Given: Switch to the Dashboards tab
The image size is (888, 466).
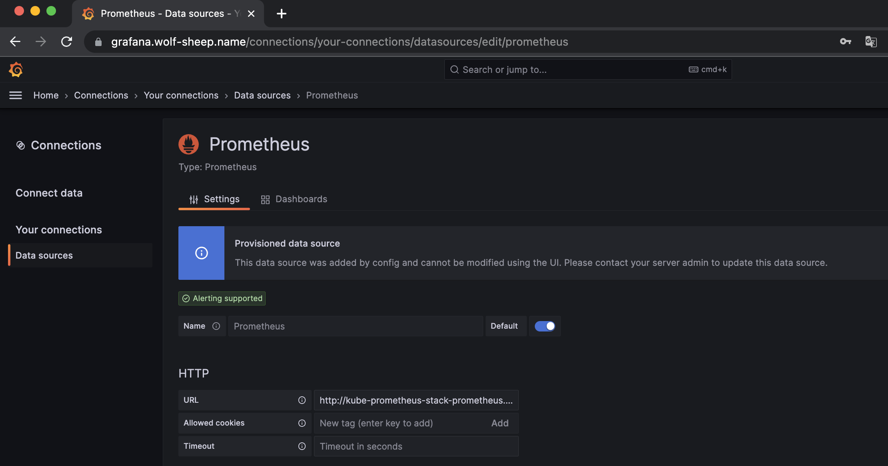Looking at the screenshot, I should point(294,199).
